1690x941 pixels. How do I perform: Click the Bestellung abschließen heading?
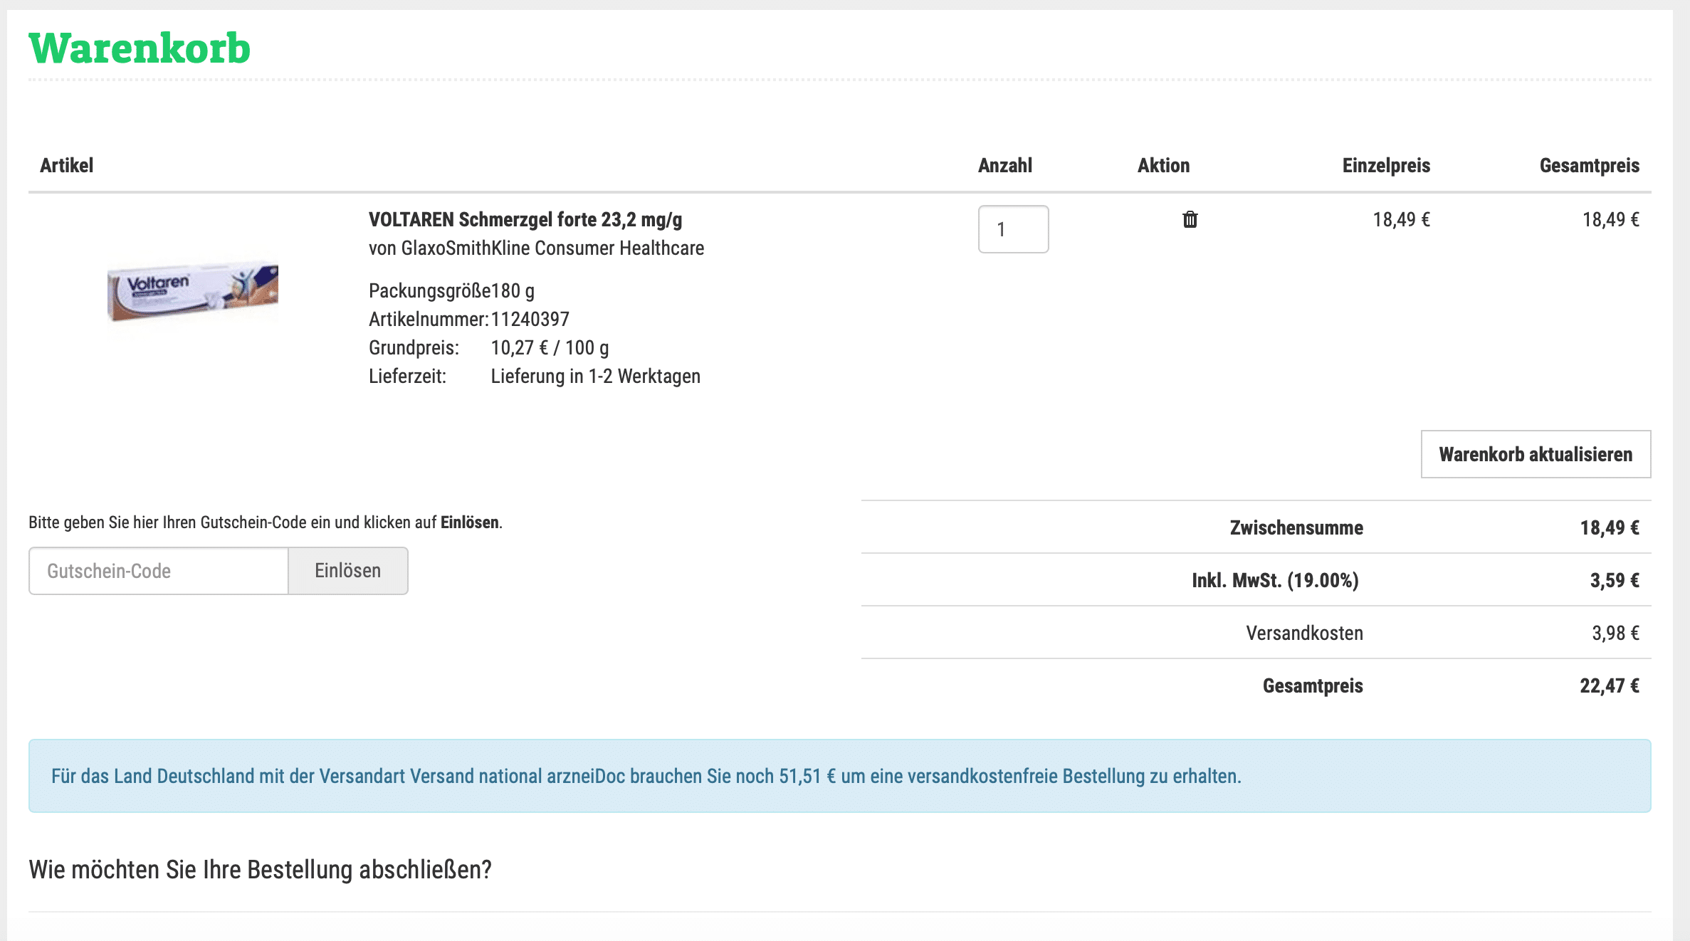point(260,869)
